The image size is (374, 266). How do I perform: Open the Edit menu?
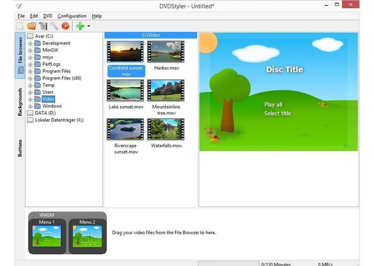(34, 16)
